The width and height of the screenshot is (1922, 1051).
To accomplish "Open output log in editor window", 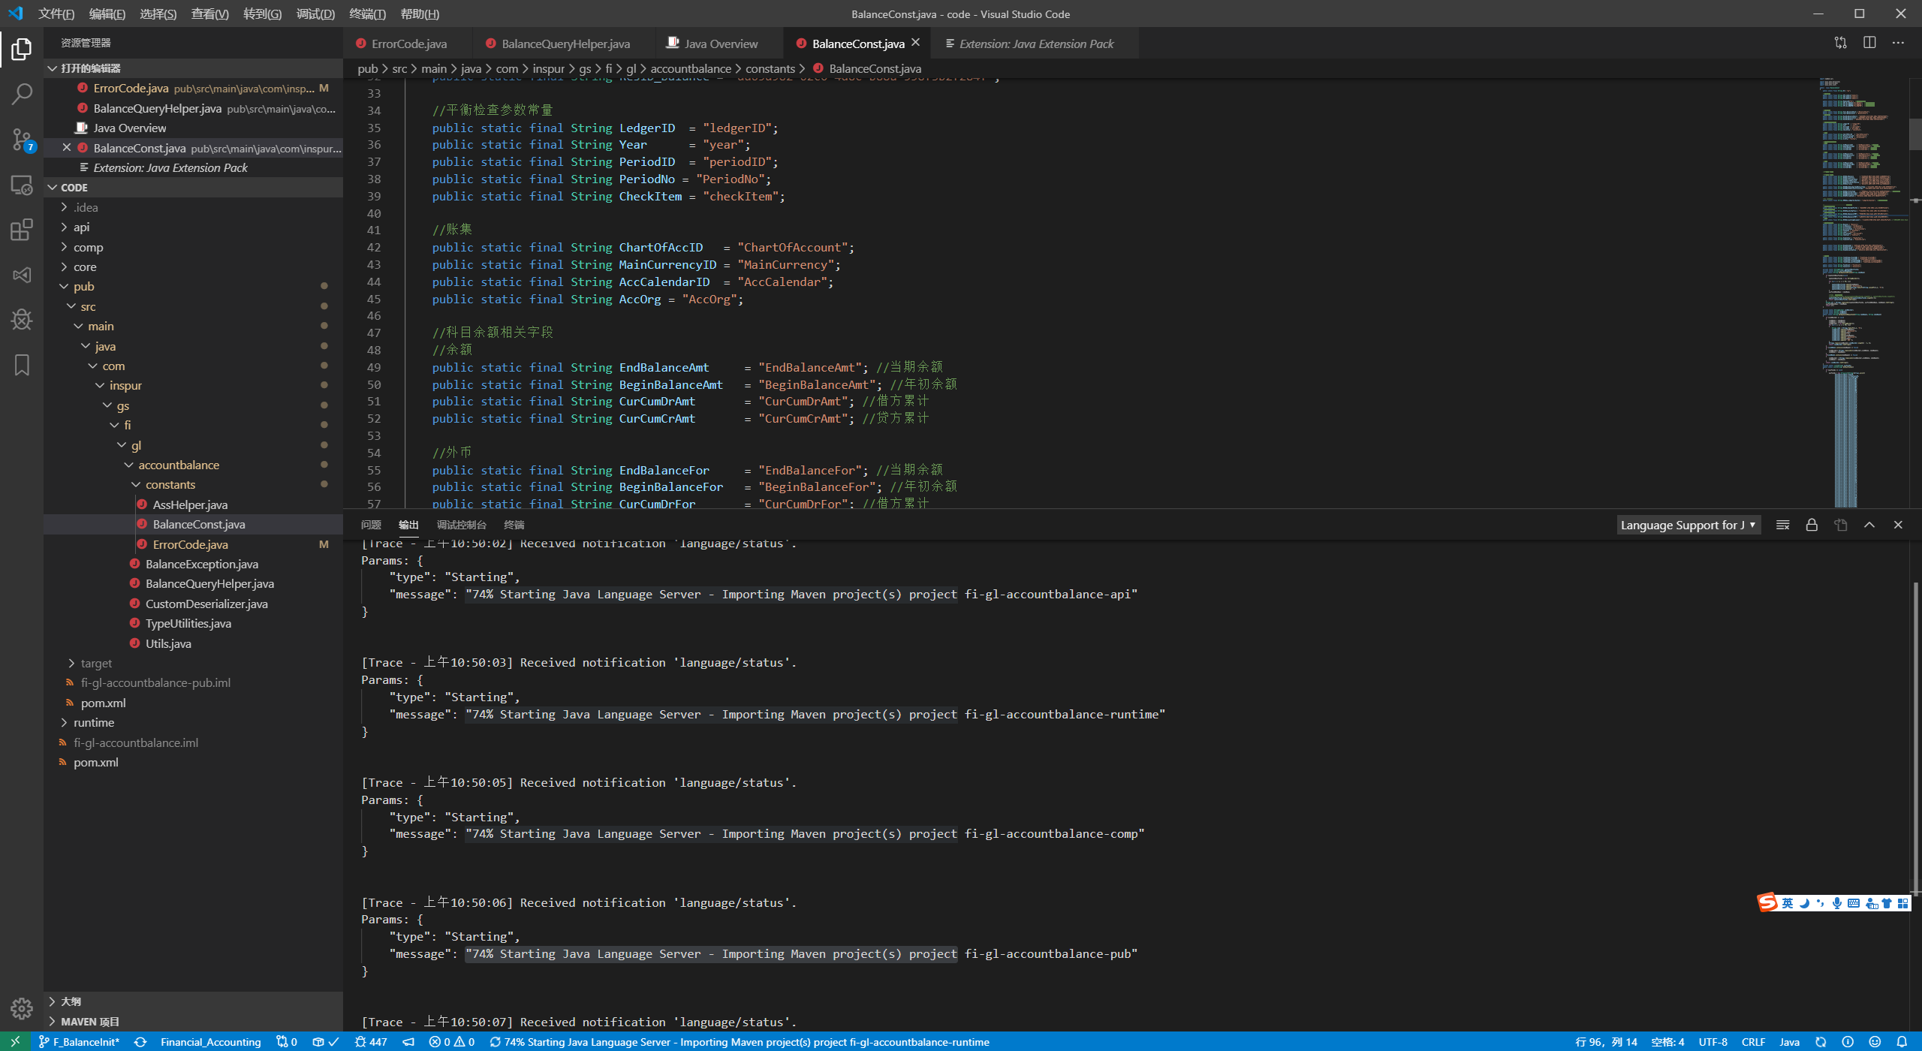I will pos(1841,525).
